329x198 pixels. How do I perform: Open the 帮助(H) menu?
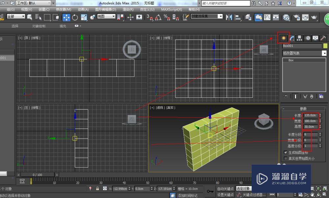pyautogui.click(x=194, y=10)
